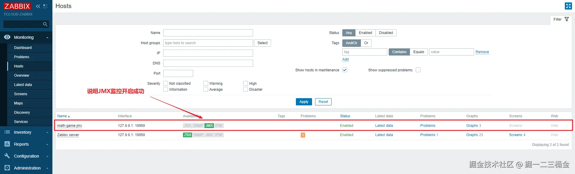Hide sidebar using the compact view icon
575x174 pixels.
pyautogui.click(x=45, y=6)
